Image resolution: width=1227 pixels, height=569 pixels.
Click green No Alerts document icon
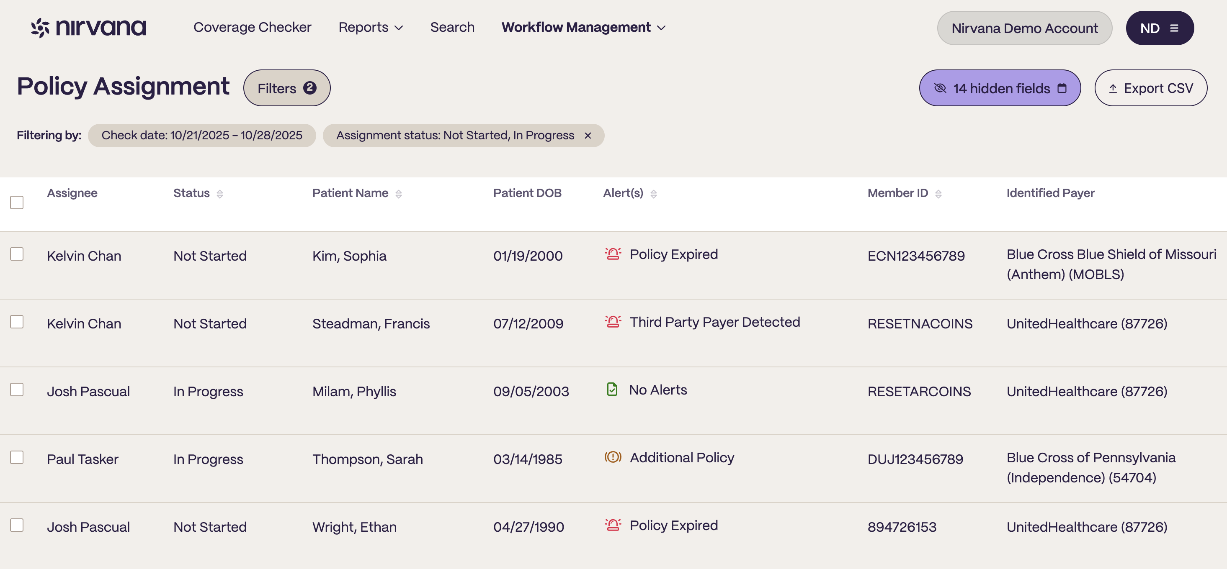(x=612, y=390)
